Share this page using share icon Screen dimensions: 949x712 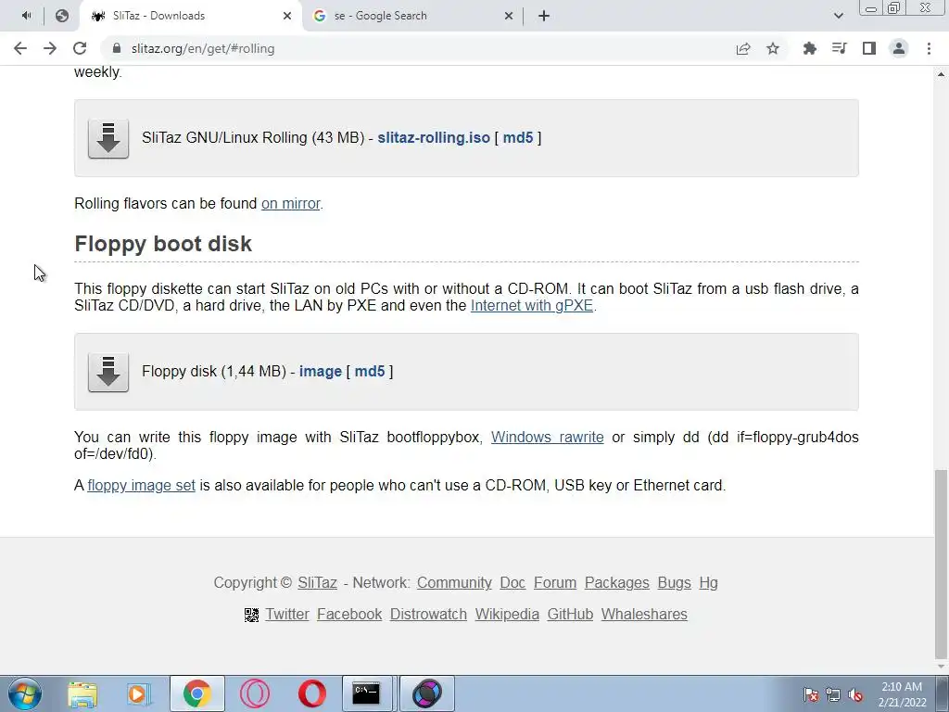point(743,48)
